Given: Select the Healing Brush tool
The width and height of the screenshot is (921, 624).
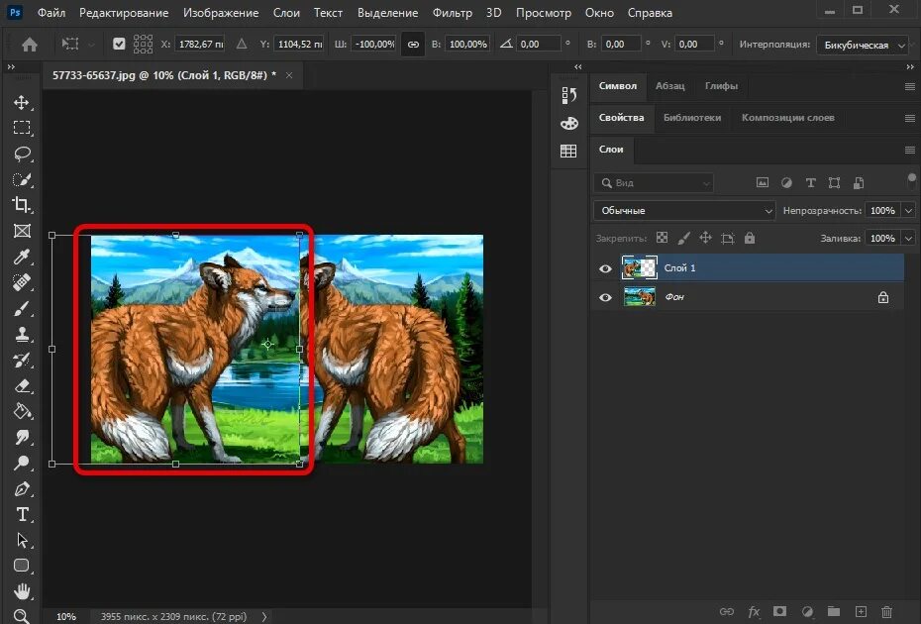Looking at the screenshot, I should pos(22,282).
